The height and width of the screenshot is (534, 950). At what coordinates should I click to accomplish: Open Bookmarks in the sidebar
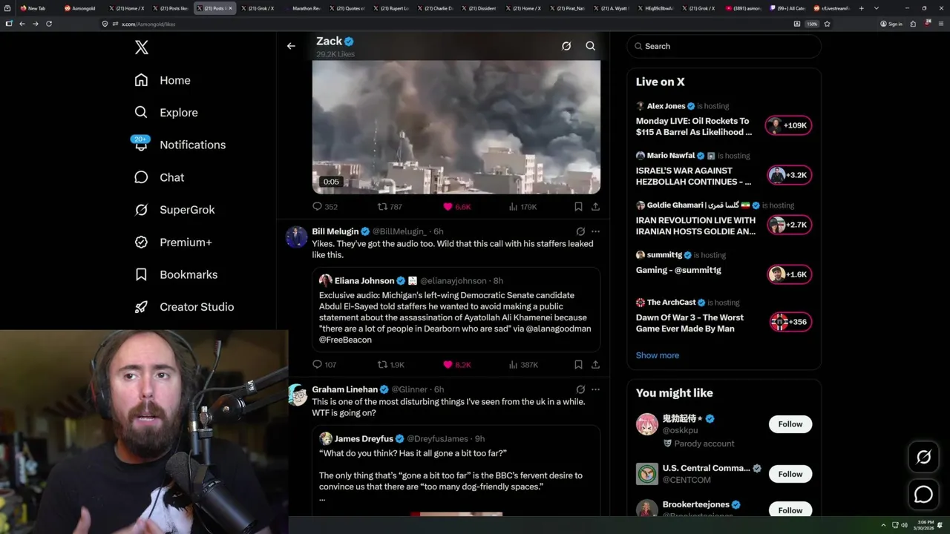[x=176, y=274]
